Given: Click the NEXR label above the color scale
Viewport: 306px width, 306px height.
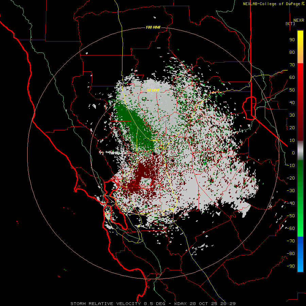Looking at the screenshot, I should coord(299,20).
